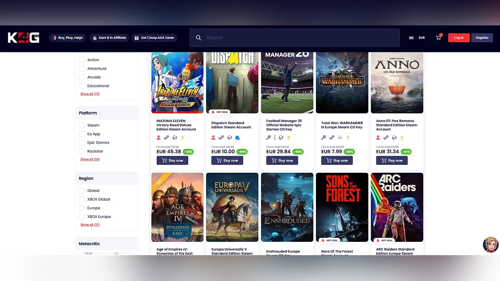Click the Metacritic TO field

point(121,254)
